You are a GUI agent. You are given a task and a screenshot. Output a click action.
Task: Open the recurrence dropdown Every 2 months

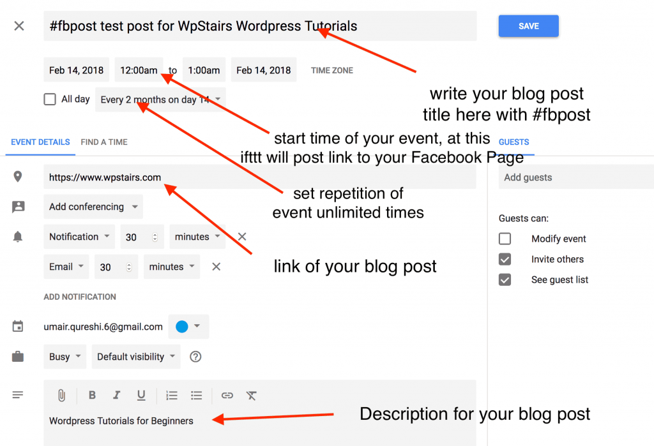pos(160,100)
